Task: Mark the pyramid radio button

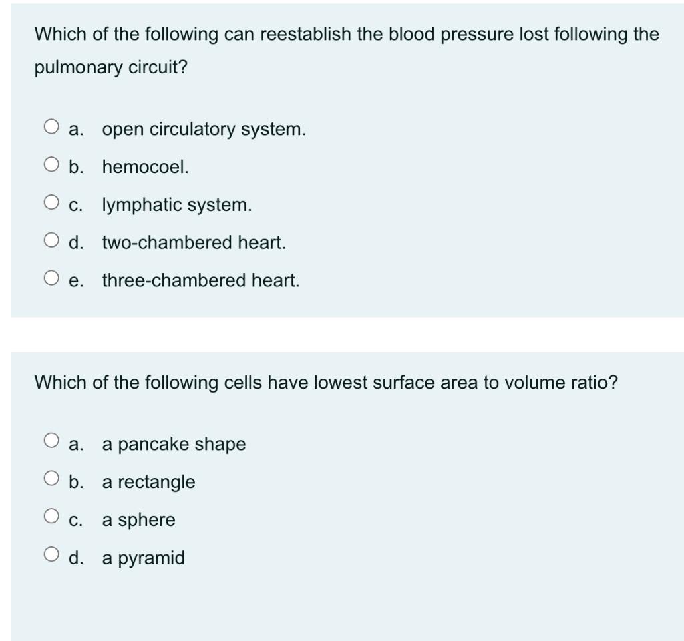Action: tap(51, 557)
